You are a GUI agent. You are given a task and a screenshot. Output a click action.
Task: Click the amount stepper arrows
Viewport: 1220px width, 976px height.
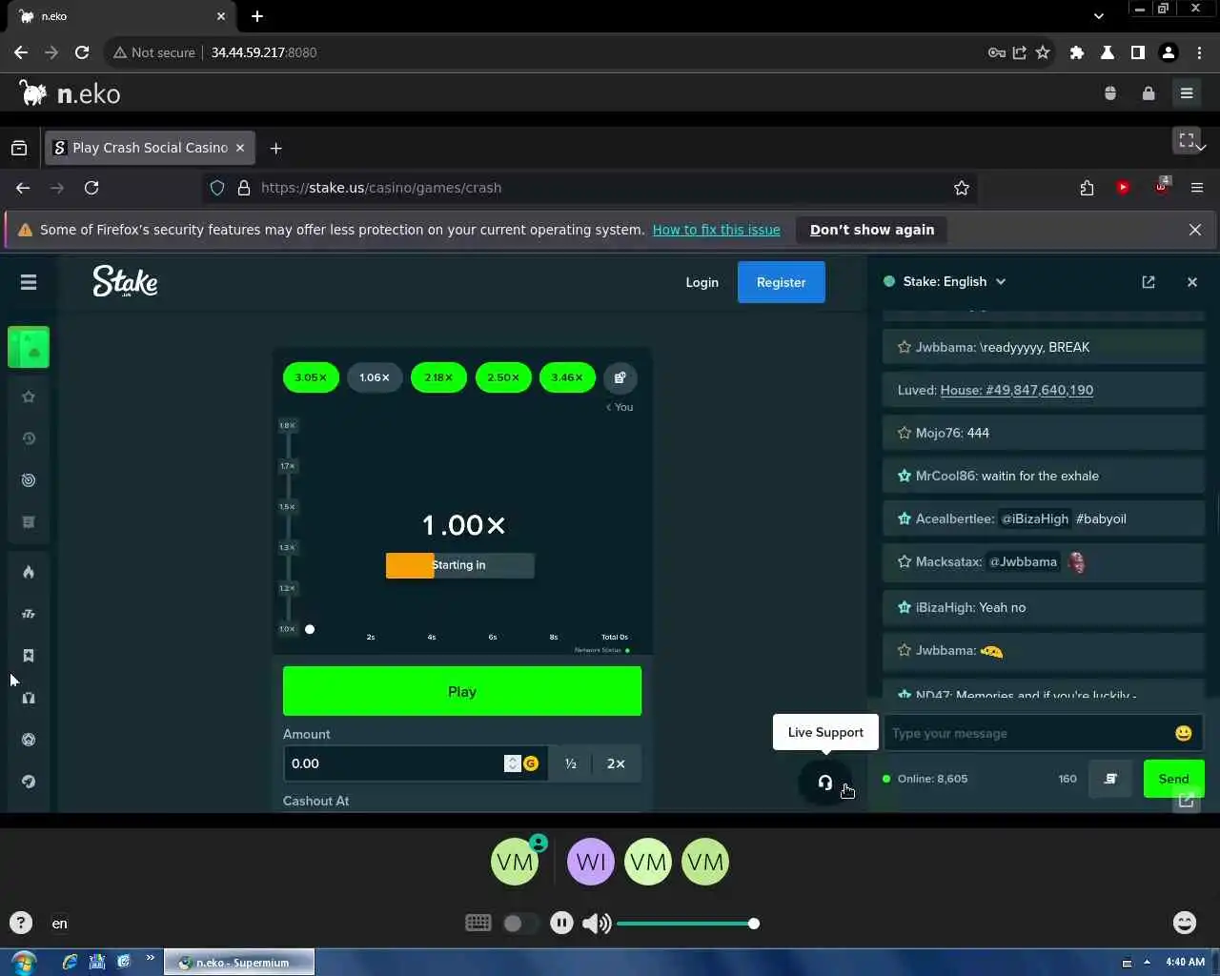click(513, 763)
